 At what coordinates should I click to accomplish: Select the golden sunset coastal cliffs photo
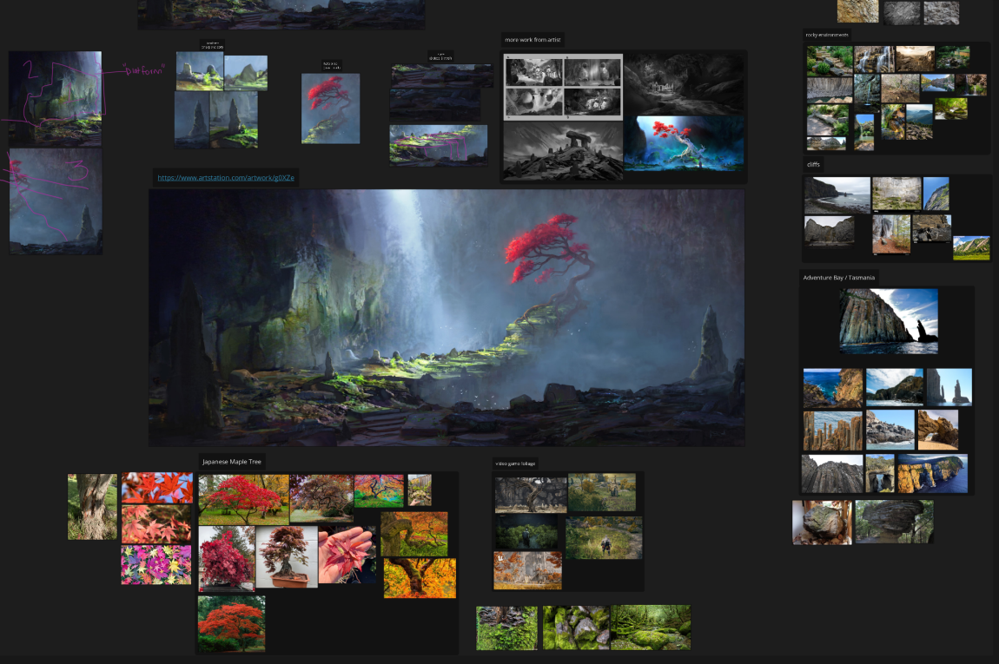click(932, 474)
